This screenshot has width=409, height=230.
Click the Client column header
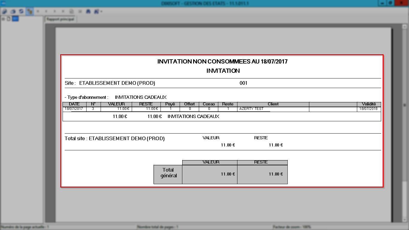click(x=273, y=104)
